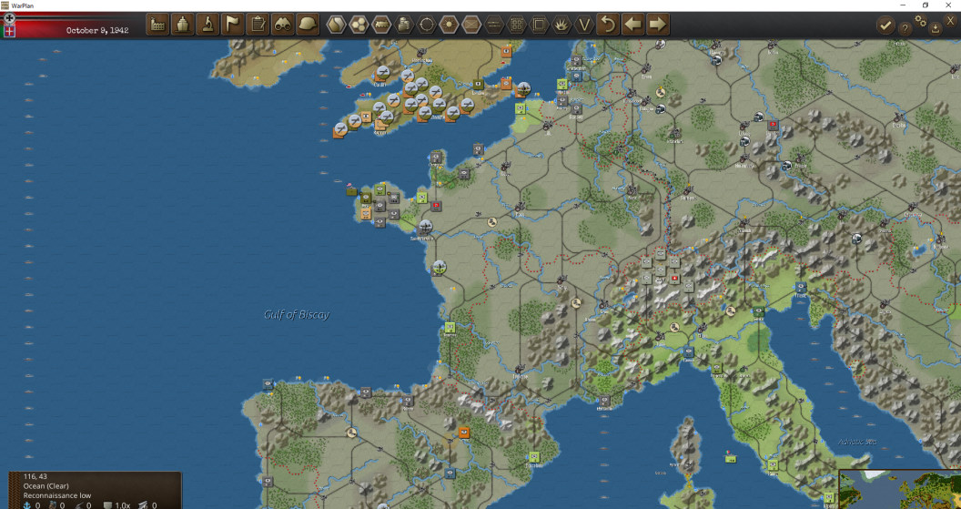Screen dimensions: 961x509
Task: Open the question mark help
Action: pos(905,27)
